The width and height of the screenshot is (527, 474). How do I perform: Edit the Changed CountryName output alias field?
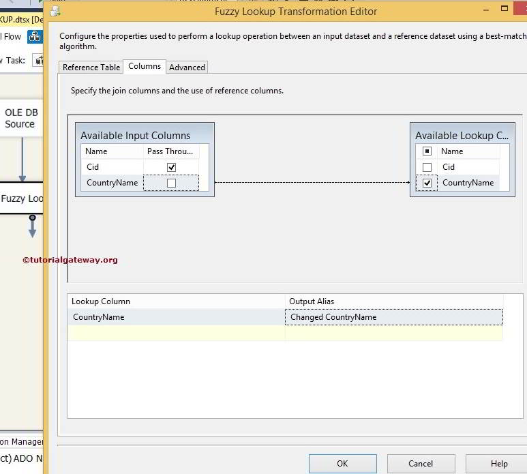pos(394,317)
